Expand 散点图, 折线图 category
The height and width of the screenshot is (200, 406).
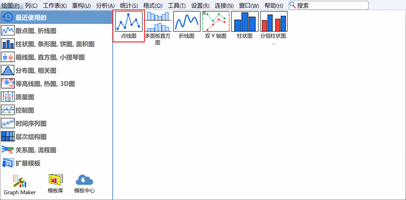click(36, 31)
